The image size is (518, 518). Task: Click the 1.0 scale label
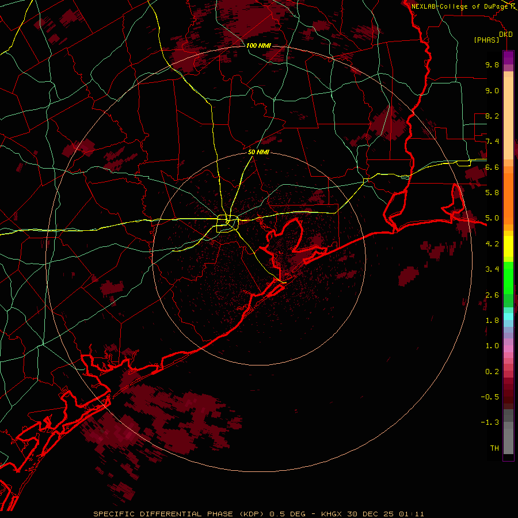[492, 345]
